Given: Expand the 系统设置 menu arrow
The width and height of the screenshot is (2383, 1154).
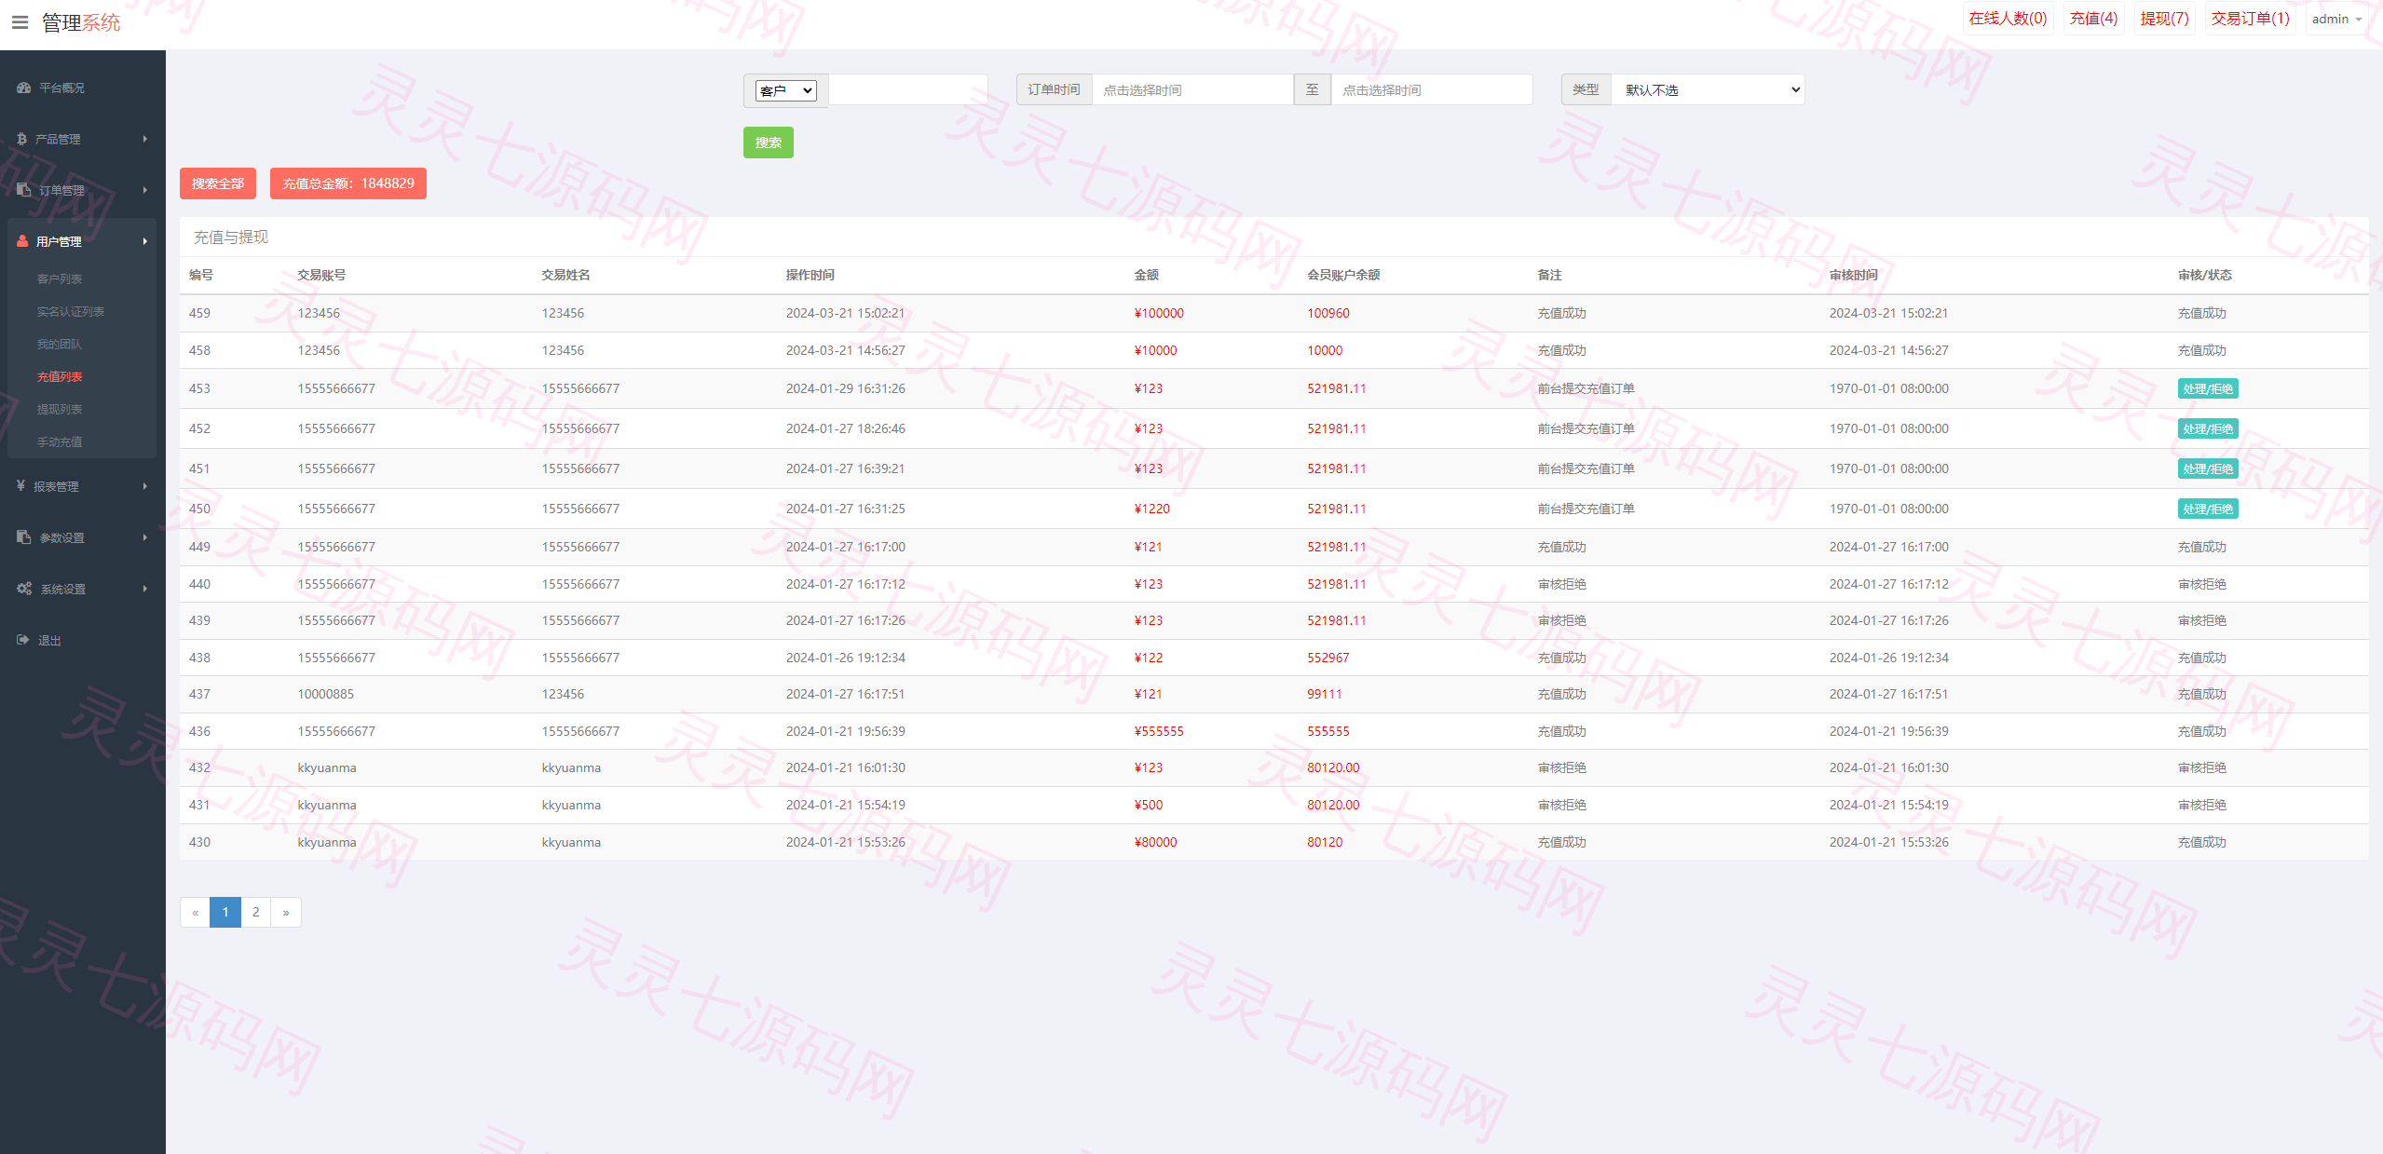Looking at the screenshot, I should coord(145,589).
